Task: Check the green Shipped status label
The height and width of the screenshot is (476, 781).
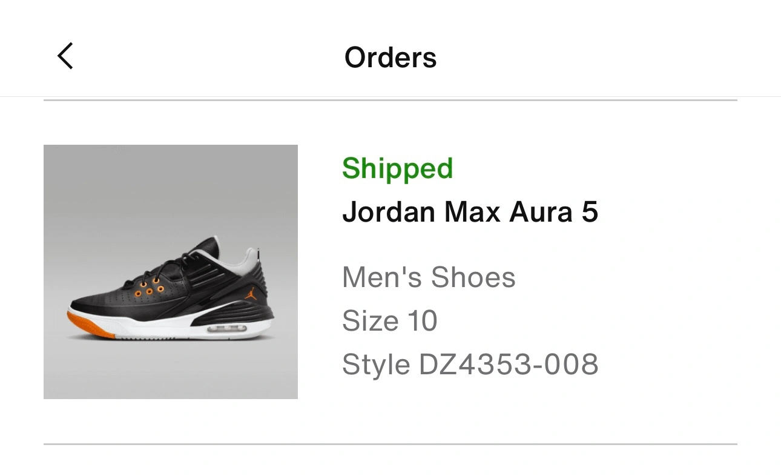Action: pos(397,168)
